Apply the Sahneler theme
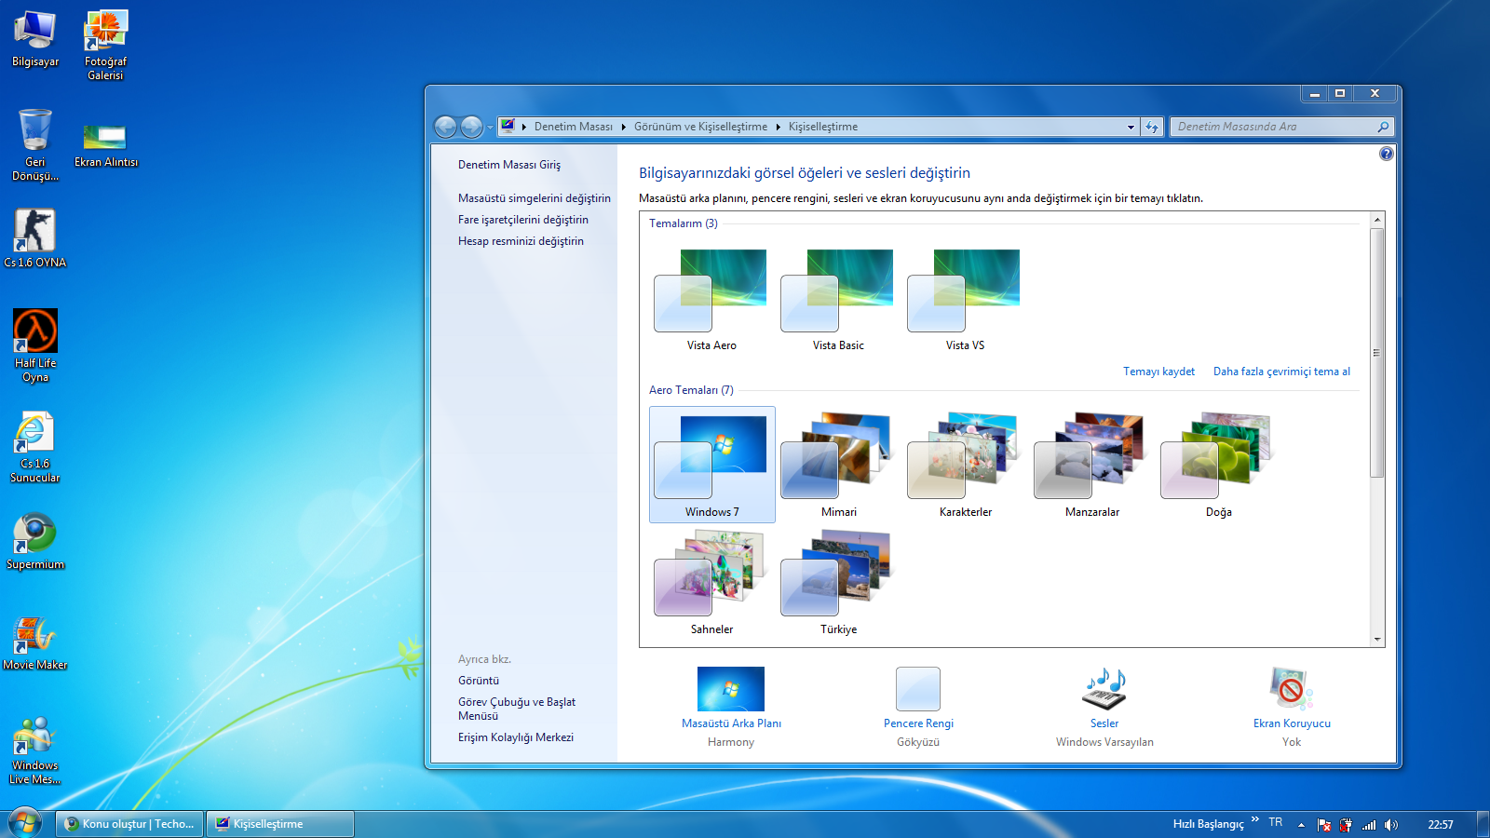Screen dimensions: 1490x838 [x=712, y=583]
